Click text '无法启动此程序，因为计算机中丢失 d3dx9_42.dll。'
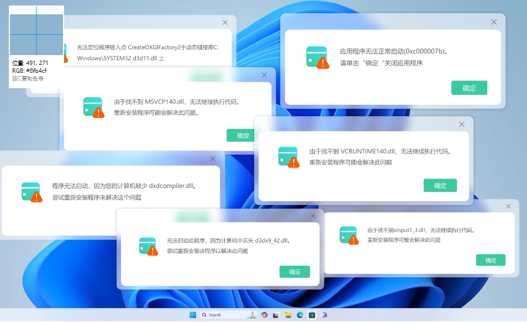 [229, 240]
